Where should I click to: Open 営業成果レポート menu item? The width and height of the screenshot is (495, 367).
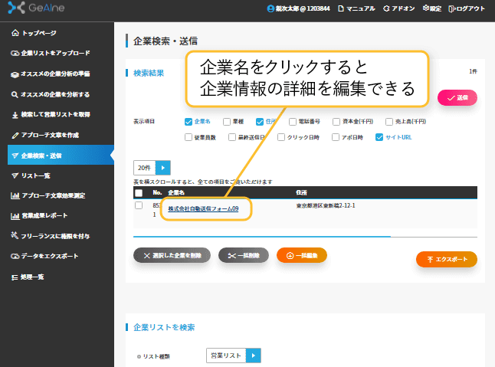coord(44,216)
